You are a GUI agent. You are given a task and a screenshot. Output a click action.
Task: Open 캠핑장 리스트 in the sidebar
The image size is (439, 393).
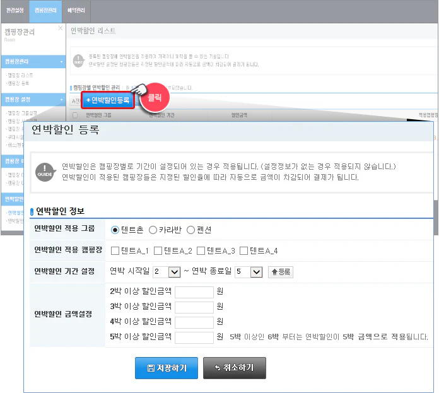20,75
